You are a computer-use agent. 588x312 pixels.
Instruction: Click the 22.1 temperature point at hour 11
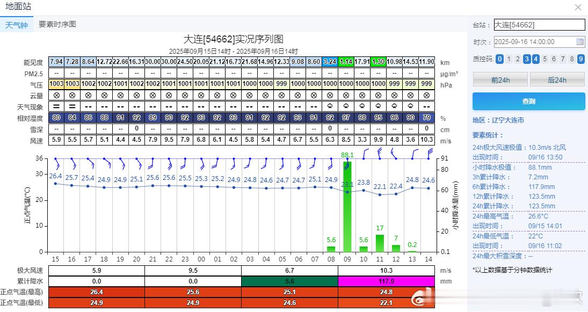380,194
